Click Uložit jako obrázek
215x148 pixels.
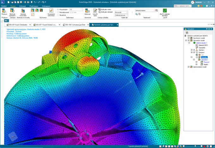coord(106,12)
